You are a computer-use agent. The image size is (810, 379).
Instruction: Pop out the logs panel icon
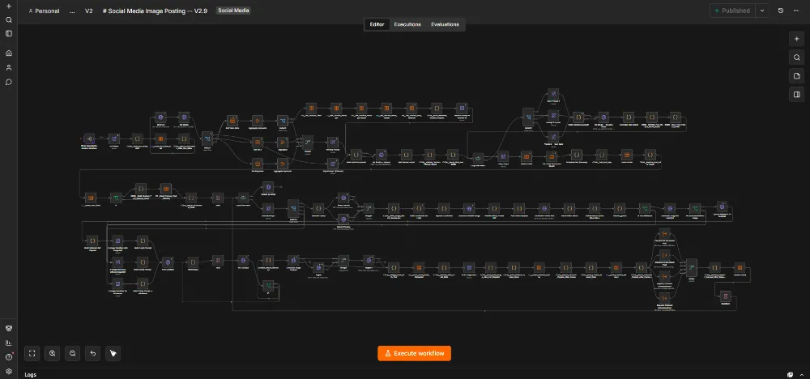coord(790,374)
